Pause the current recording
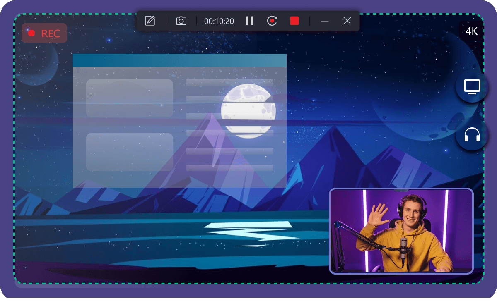The height and width of the screenshot is (301, 497). coord(249,21)
